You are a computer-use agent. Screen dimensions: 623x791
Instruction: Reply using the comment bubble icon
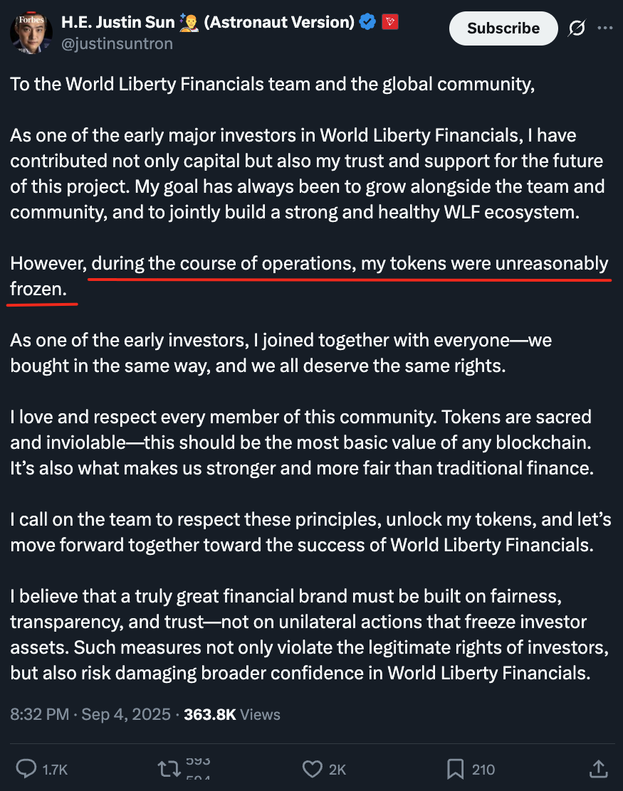tap(26, 769)
